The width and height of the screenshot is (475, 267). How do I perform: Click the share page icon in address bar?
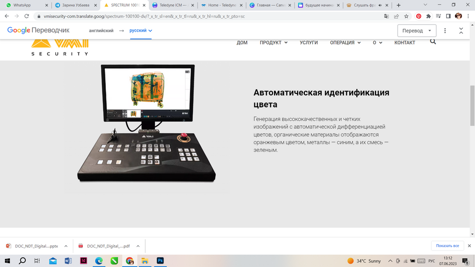396,16
